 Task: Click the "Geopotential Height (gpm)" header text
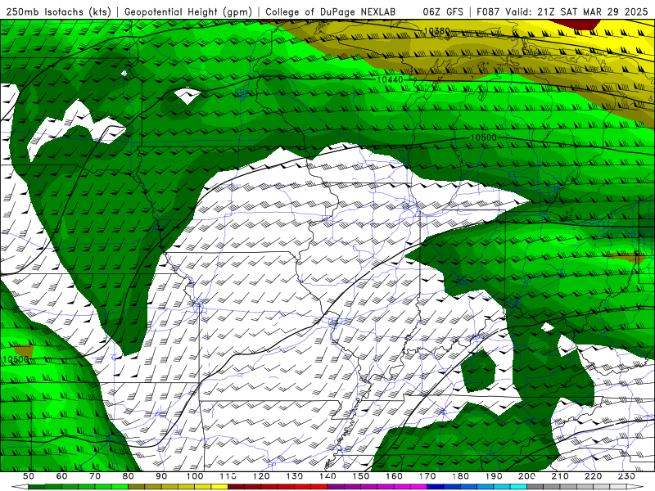coord(188,11)
